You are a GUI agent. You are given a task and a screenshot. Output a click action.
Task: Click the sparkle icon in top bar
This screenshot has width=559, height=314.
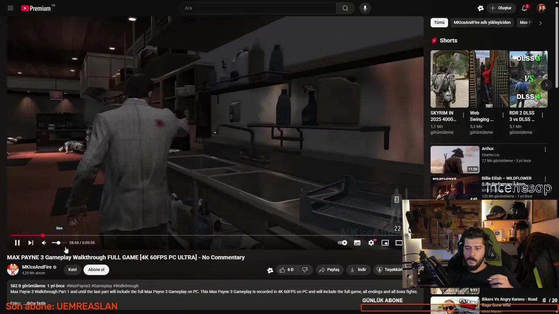tap(480, 8)
